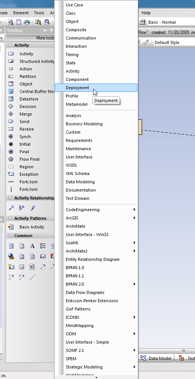Select the Boundary square icon in Common
The image size is (195, 379).
coord(22,266)
